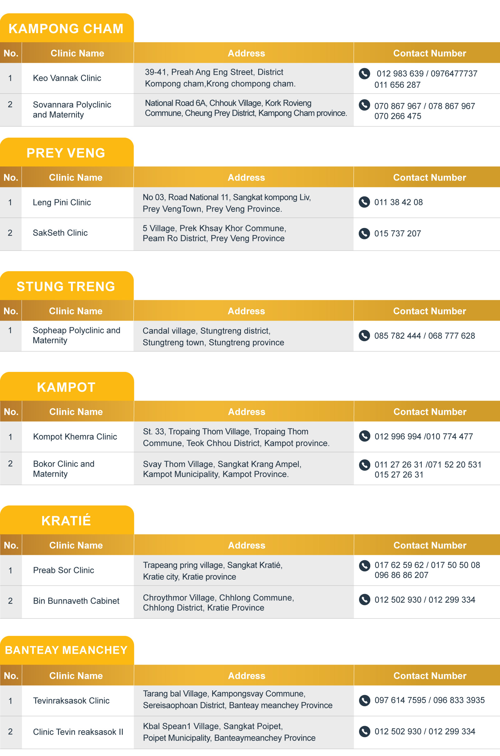Click the phone icon in the Bin Bunnaveth Cabinet row
Screen dimensions: 500x756
tap(364, 599)
